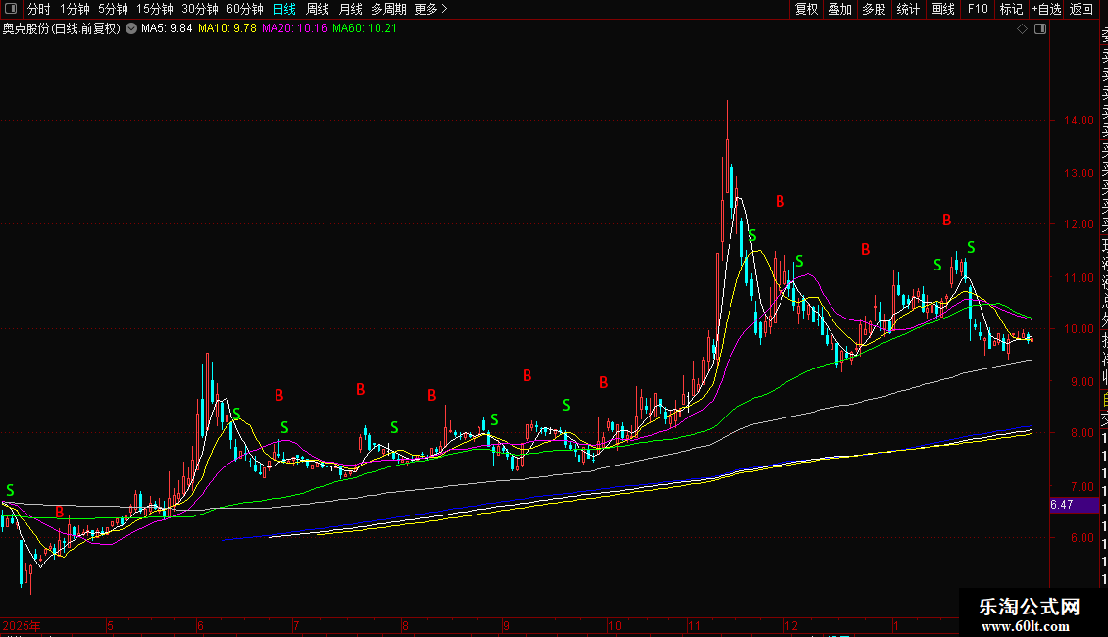Activate the 画线 drawing tool
The width and height of the screenshot is (1108, 637).
[942, 9]
